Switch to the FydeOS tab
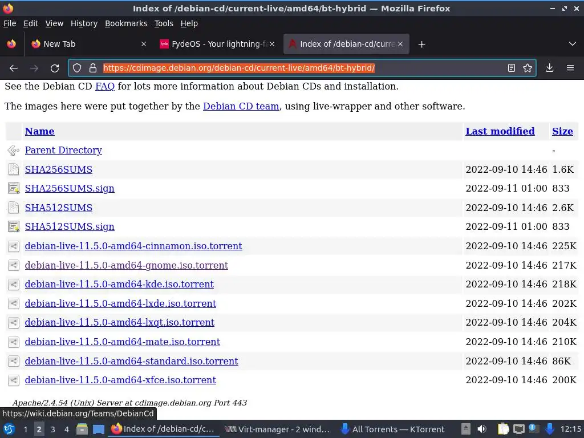This screenshot has width=584, height=438. (217, 44)
